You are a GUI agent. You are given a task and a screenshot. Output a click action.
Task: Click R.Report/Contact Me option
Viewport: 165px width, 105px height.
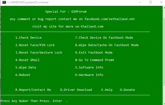pyautogui.click(x=33, y=90)
